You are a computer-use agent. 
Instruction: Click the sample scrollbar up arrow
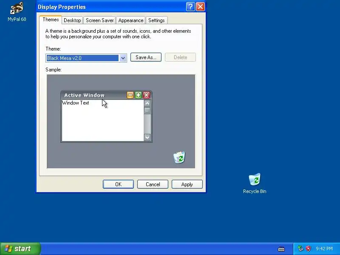click(x=147, y=103)
